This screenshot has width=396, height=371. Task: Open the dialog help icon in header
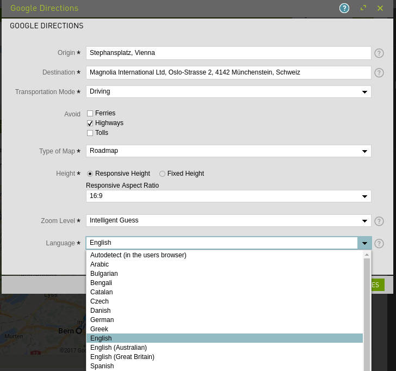point(344,8)
